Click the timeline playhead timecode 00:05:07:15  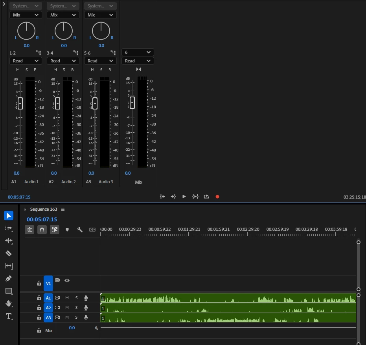coord(42,219)
